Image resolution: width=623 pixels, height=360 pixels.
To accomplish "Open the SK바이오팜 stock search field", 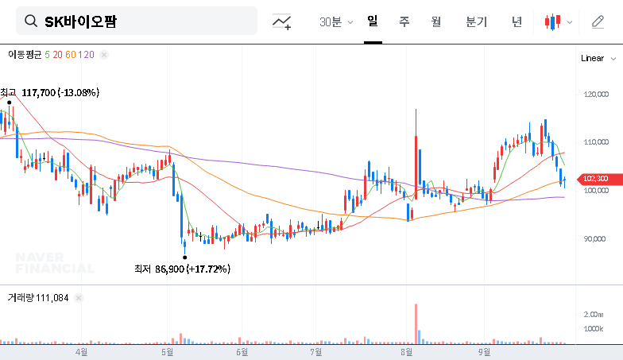I will pyautogui.click(x=137, y=21).
